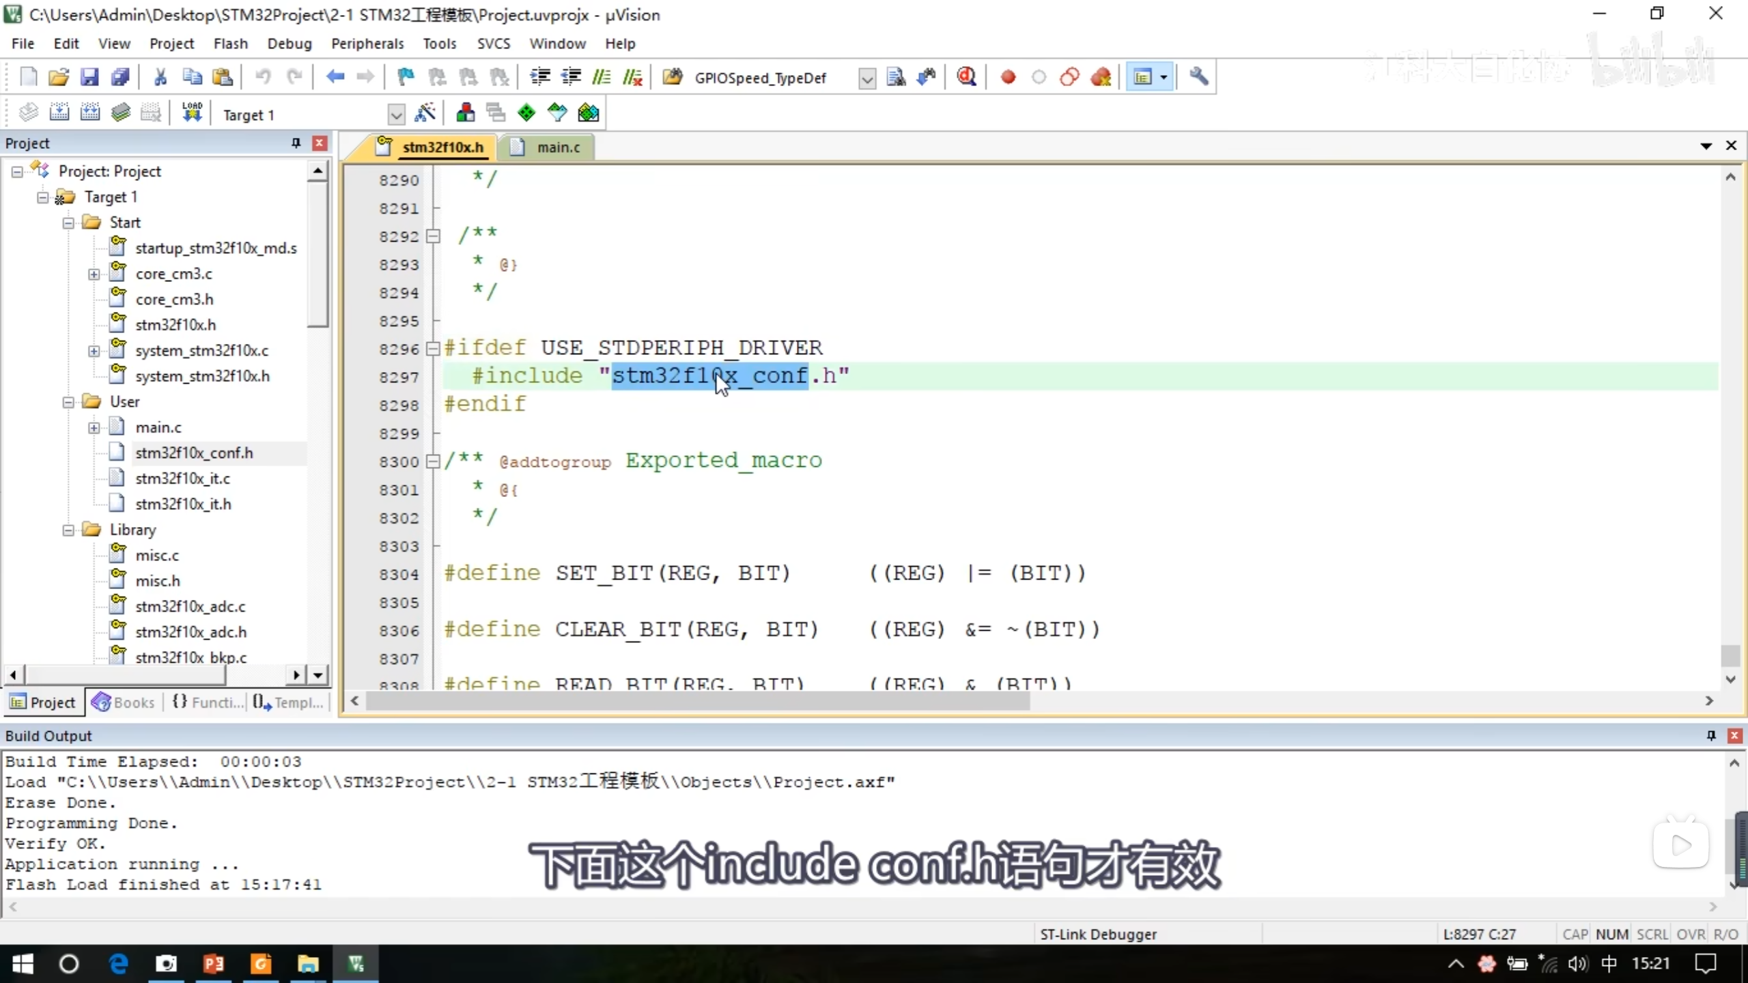
Task: Toggle the bookmark flag icon in toolbar
Action: (x=406, y=77)
